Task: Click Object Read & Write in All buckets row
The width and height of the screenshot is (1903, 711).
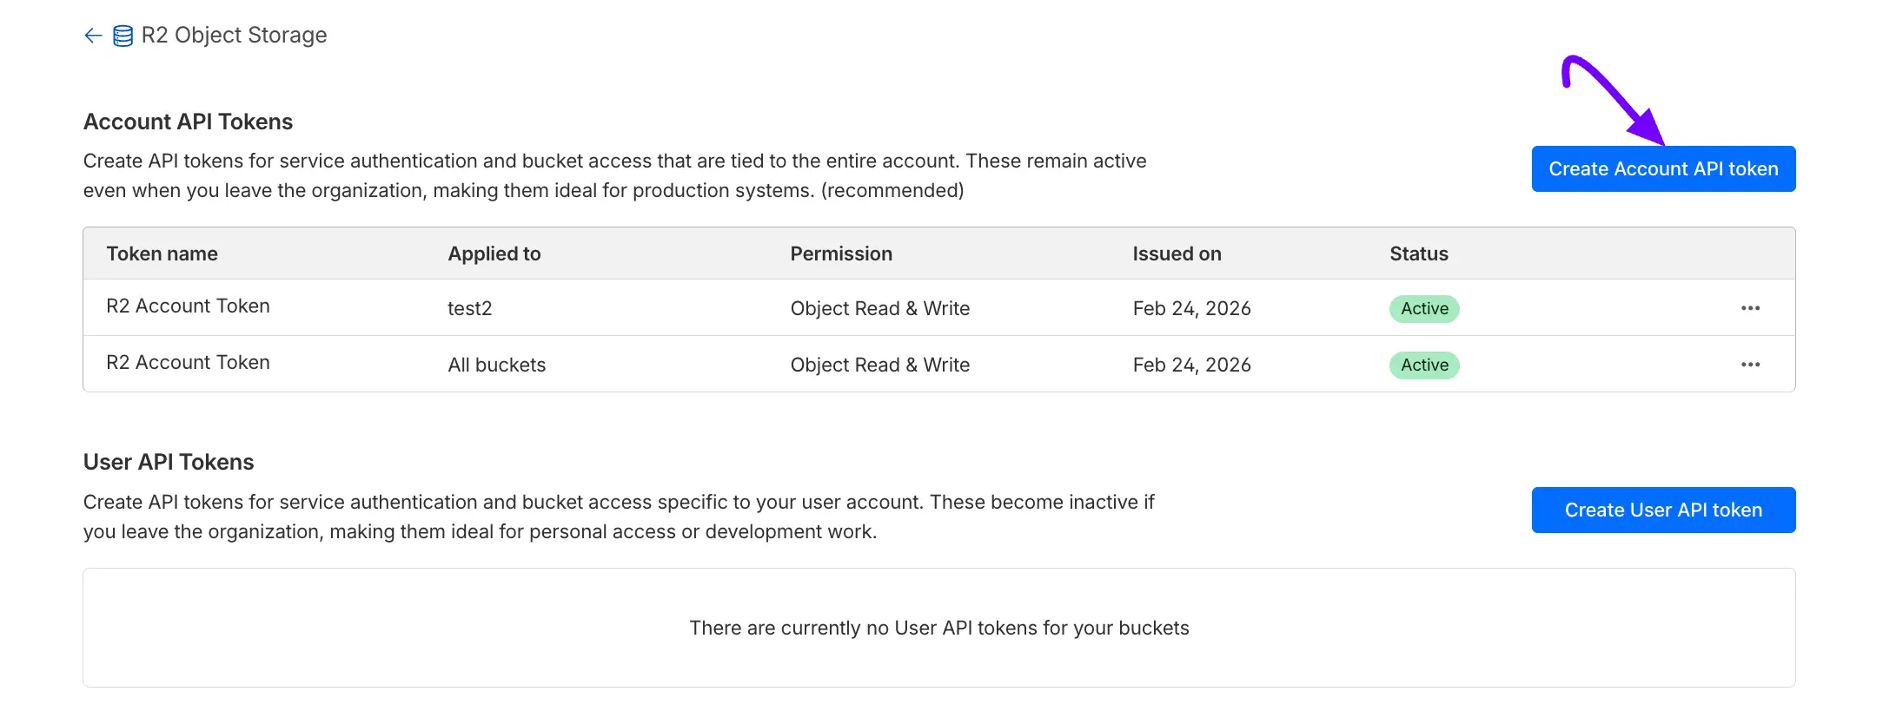Action: pos(880,365)
